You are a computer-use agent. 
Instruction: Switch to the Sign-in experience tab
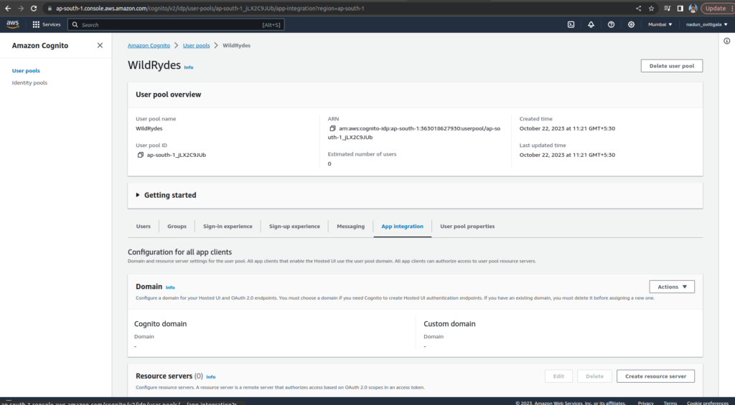tap(228, 227)
